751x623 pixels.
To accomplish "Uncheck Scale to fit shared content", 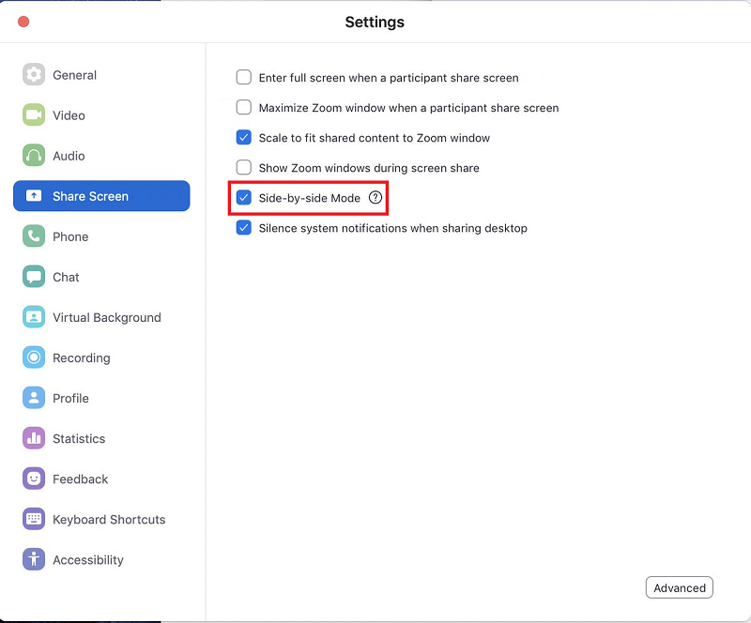I will point(244,138).
